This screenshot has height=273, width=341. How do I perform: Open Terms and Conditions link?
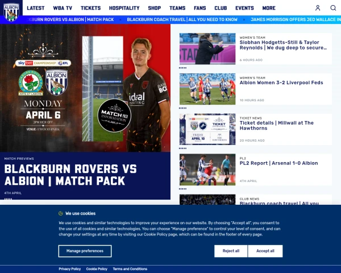click(x=130, y=269)
